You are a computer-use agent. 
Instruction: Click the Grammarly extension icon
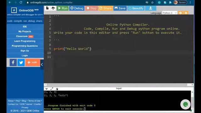[x=159, y=3]
